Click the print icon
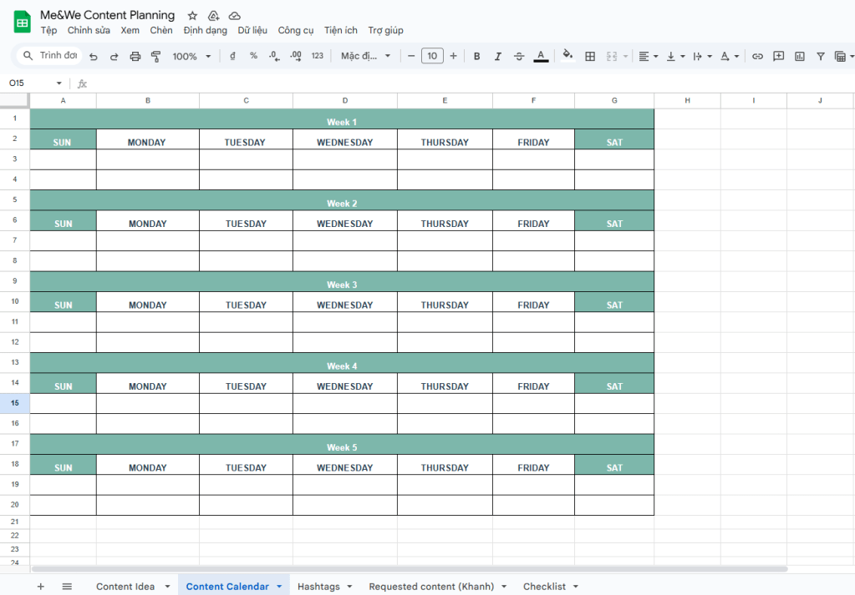855x595 pixels. click(135, 56)
